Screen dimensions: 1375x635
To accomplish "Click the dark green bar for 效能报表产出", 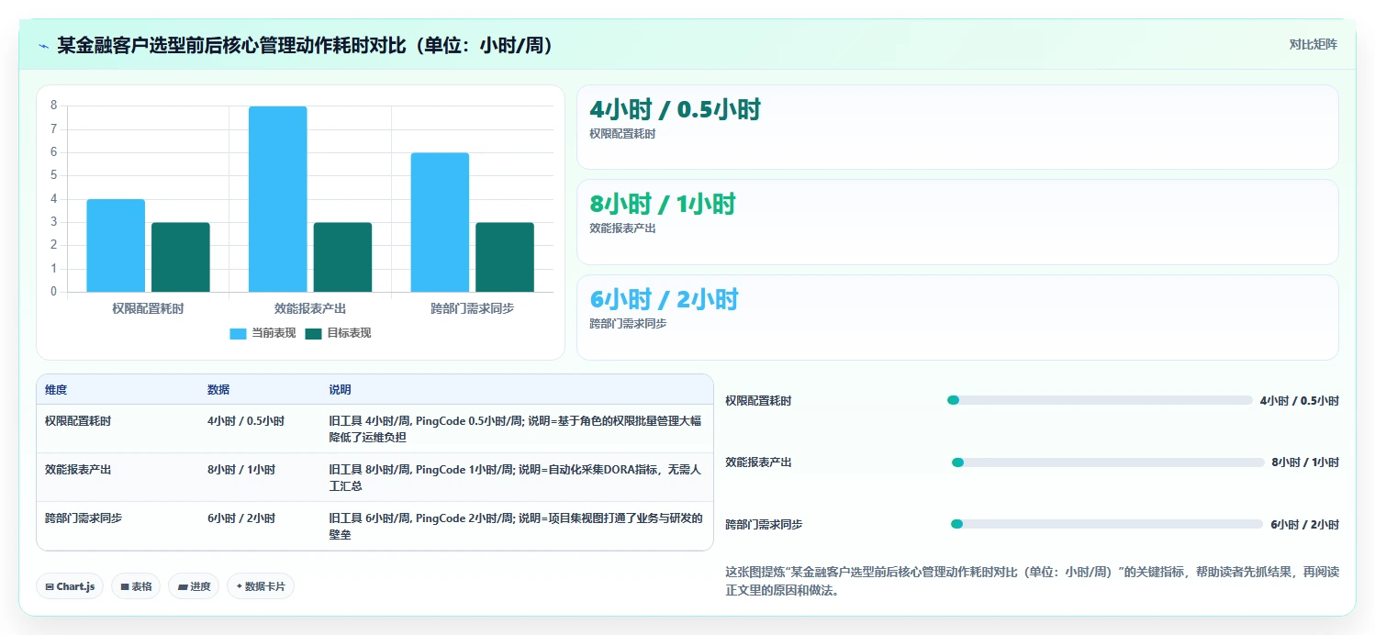I will coord(342,257).
